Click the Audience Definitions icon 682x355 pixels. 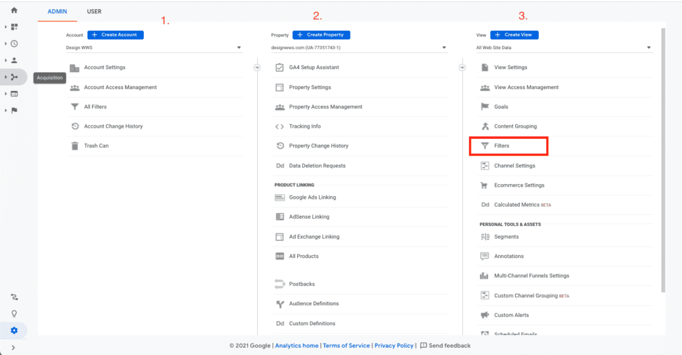[x=280, y=304]
